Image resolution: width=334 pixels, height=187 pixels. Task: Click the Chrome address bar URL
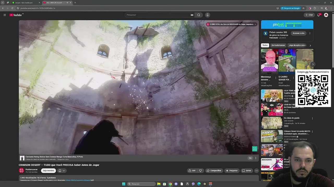[x=38, y=8]
